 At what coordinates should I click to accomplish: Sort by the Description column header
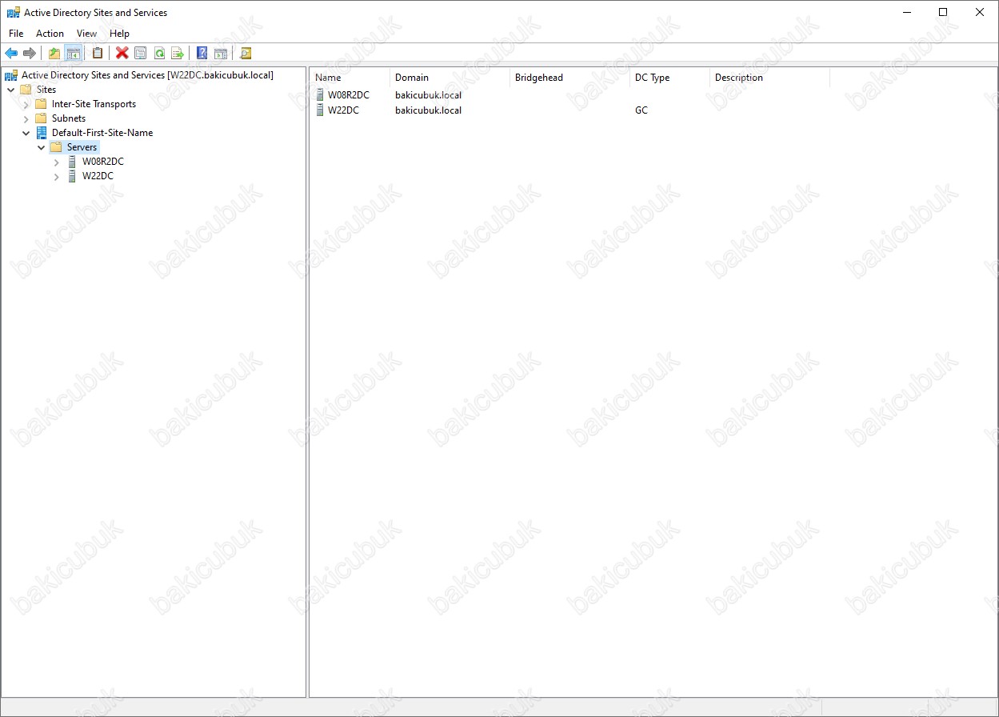click(x=769, y=78)
